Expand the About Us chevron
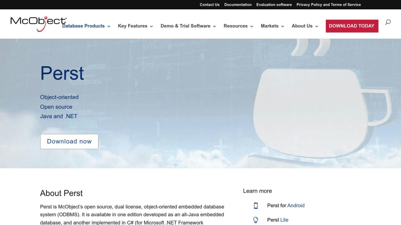The width and height of the screenshot is (401, 225). [317, 26]
